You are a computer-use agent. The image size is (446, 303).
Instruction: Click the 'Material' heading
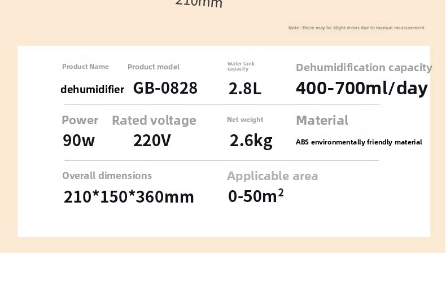point(322,120)
